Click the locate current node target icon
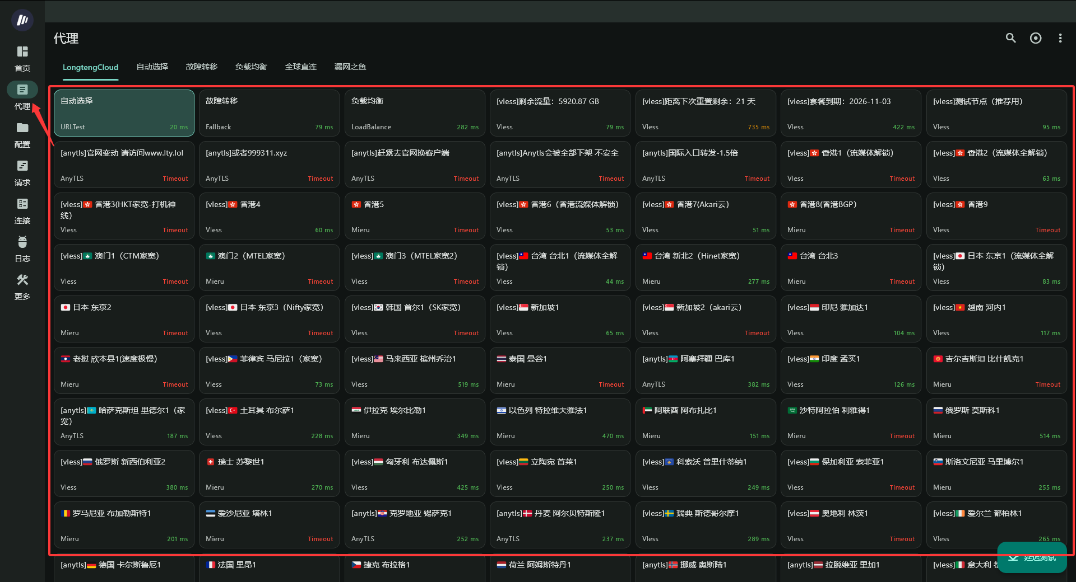Screen dimensions: 1076x582 coord(1036,38)
